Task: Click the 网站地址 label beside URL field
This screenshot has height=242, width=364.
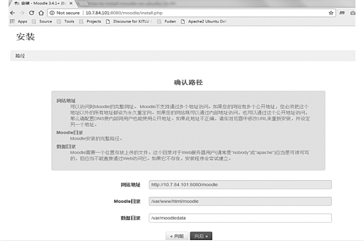Action: pos(131,185)
